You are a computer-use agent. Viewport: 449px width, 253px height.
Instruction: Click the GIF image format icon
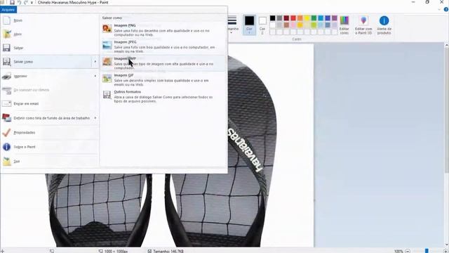coord(107,78)
